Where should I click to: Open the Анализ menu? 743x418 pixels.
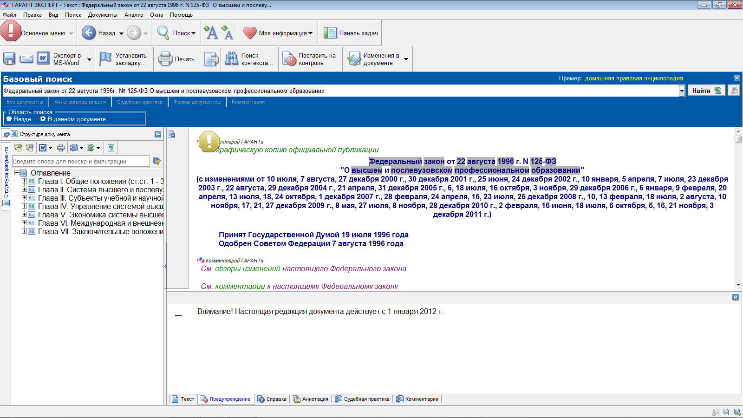(134, 15)
